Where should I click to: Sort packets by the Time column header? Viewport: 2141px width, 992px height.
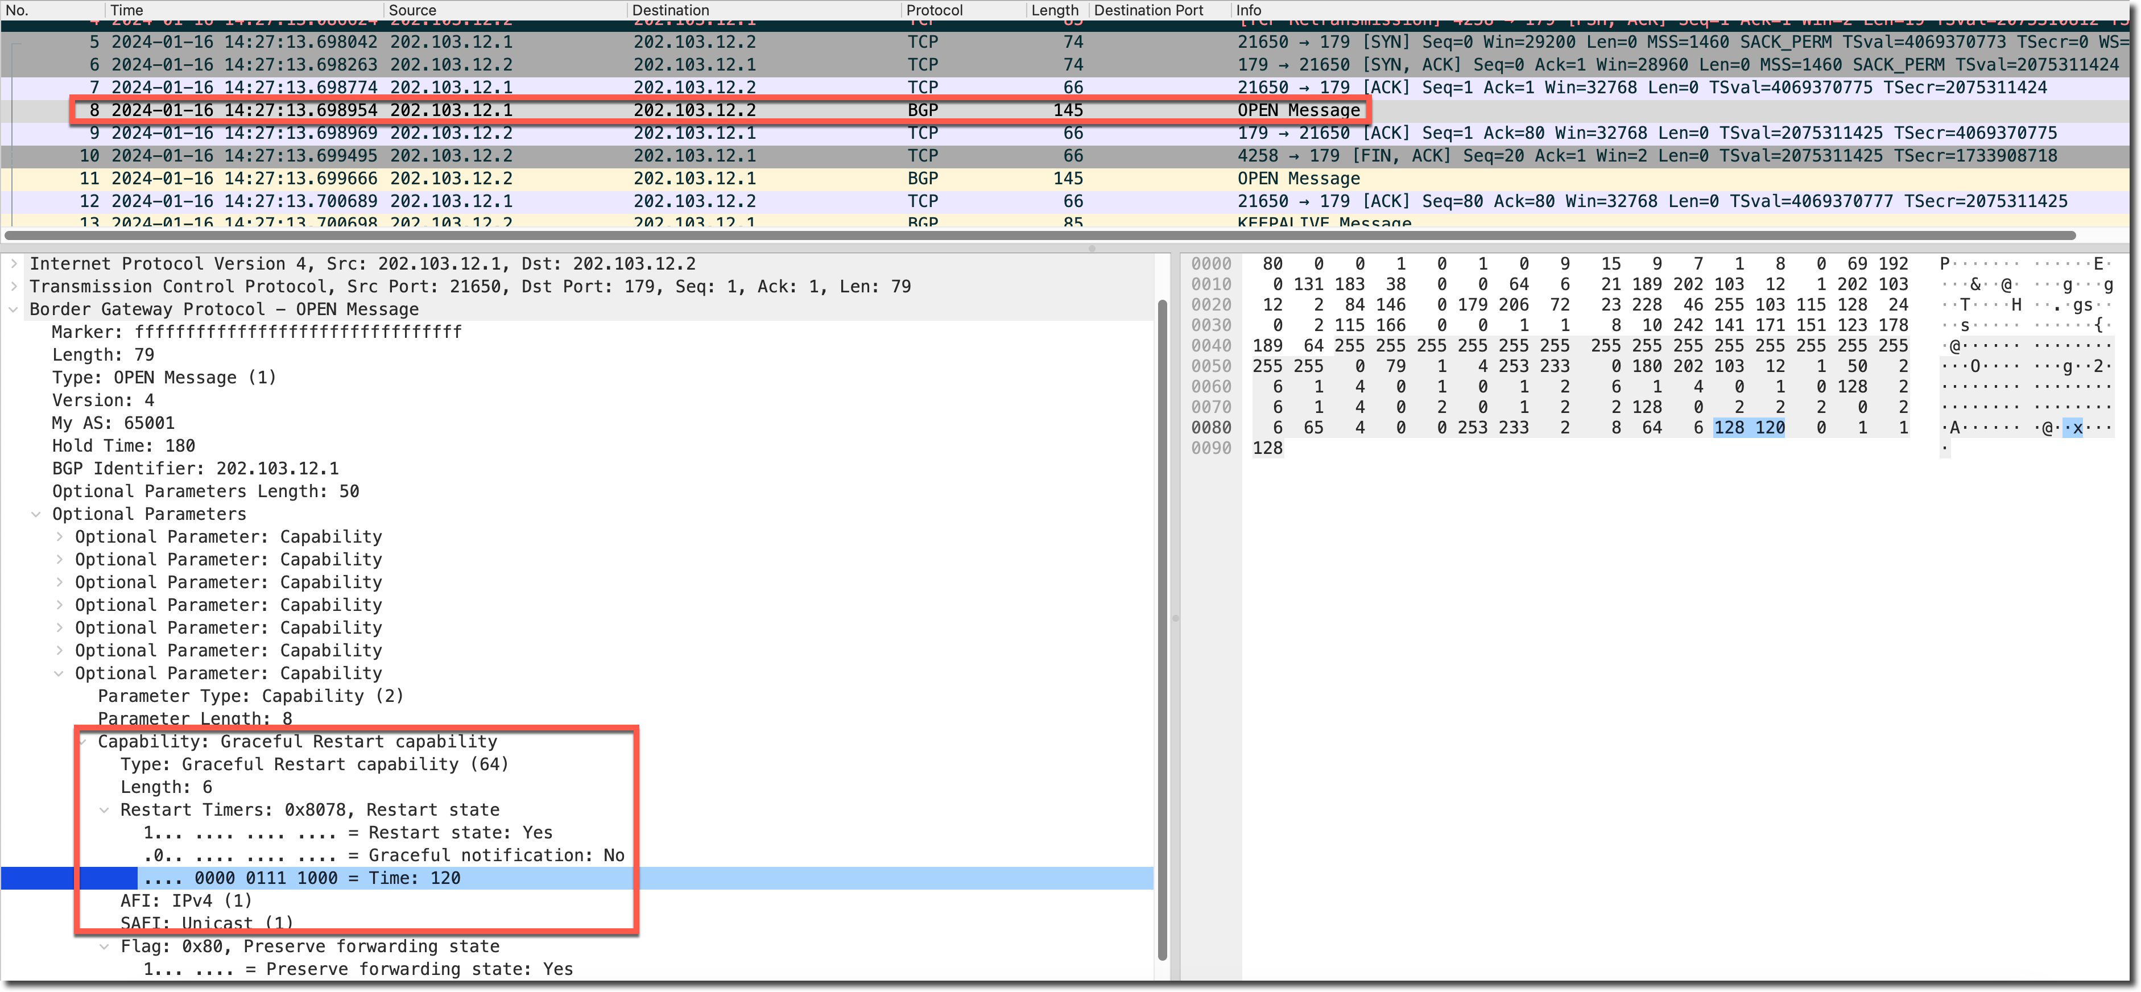pos(126,10)
